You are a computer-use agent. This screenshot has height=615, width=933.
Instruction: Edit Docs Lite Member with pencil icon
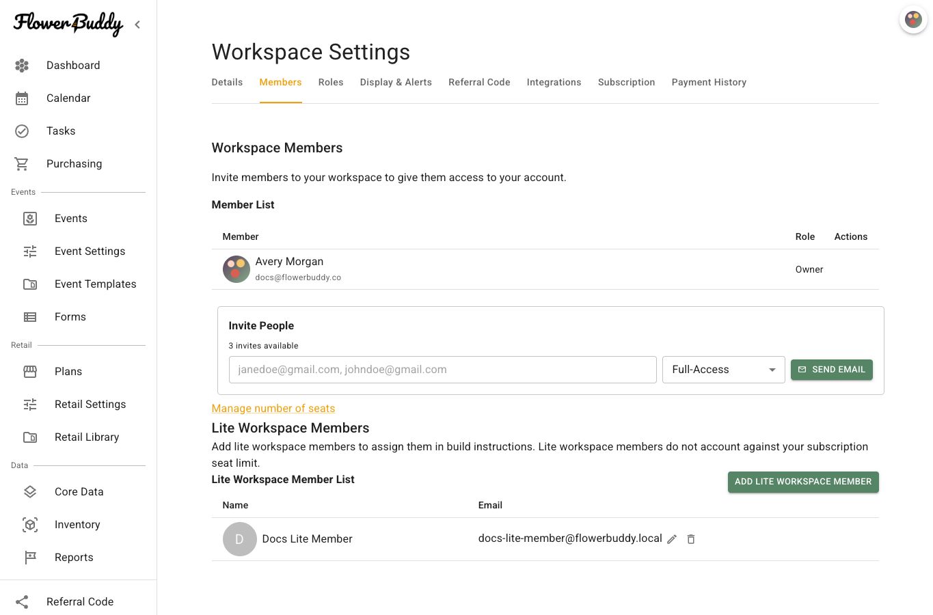pos(672,539)
